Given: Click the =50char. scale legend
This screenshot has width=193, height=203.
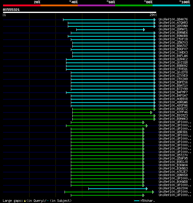Looking at the screenshot, I should 144,201.
